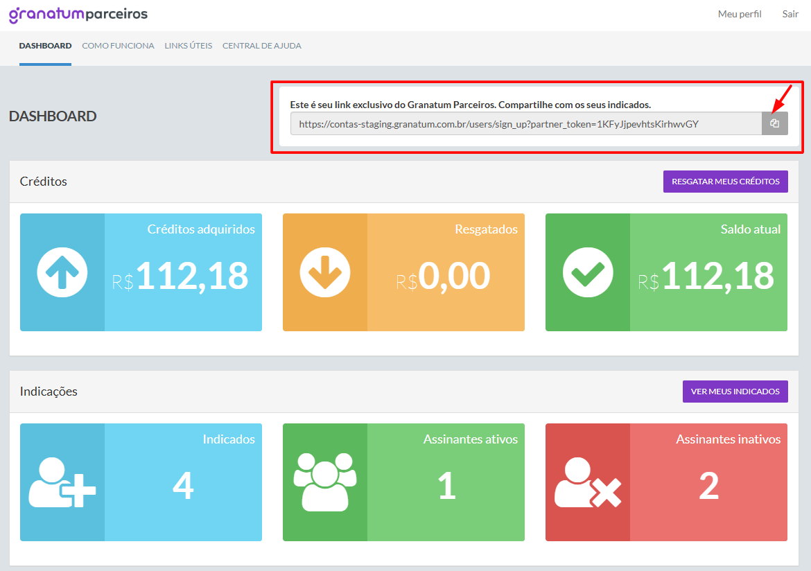811x571 pixels.
Task: Click the up arrow icon on Créditos adquiridos
Action: [62, 272]
